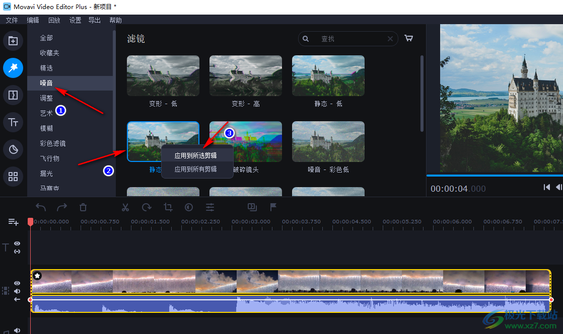Toggle video track visibility eye
The height and width of the screenshot is (334, 563).
click(17, 283)
